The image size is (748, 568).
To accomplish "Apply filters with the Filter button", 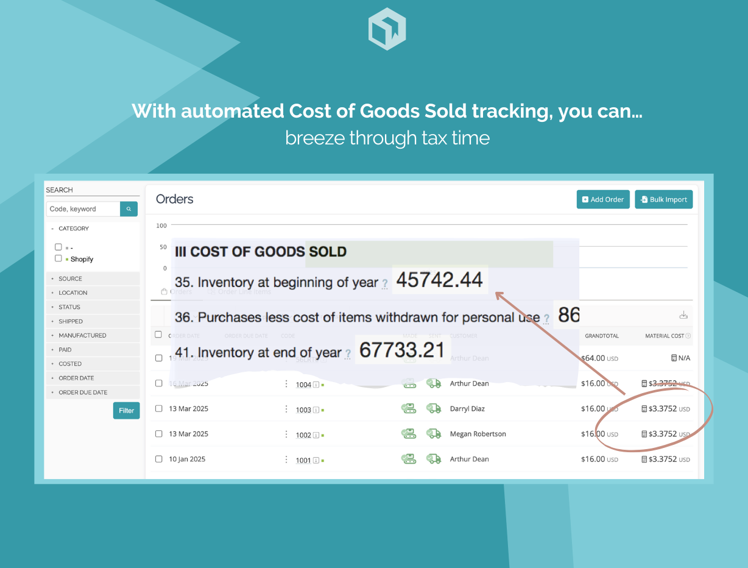I will click(126, 411).
